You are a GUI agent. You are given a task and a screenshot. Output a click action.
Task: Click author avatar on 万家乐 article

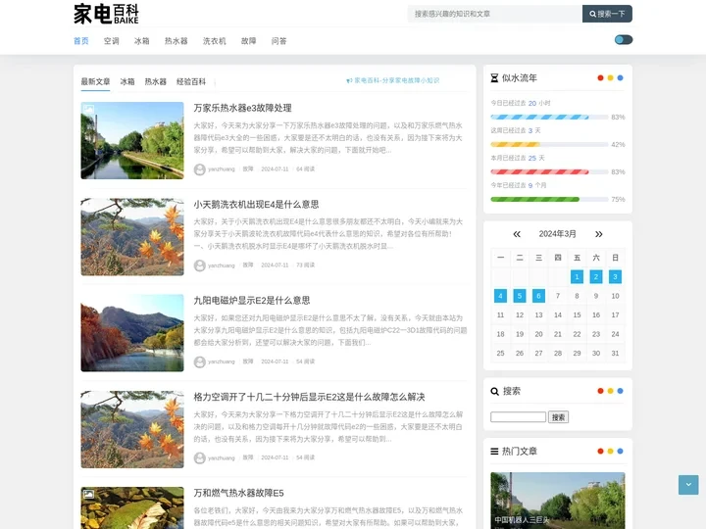199,169
